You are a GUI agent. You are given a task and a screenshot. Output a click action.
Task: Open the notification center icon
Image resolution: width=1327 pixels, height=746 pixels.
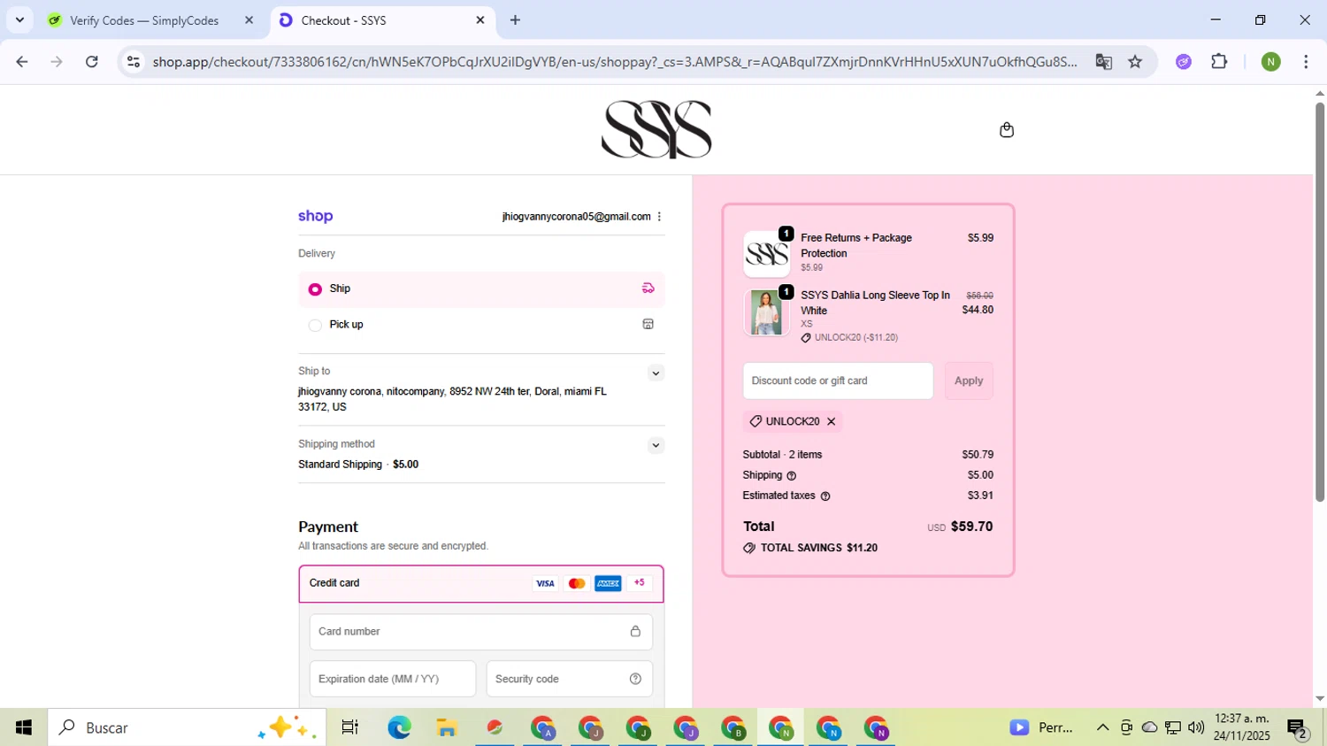1298,728
